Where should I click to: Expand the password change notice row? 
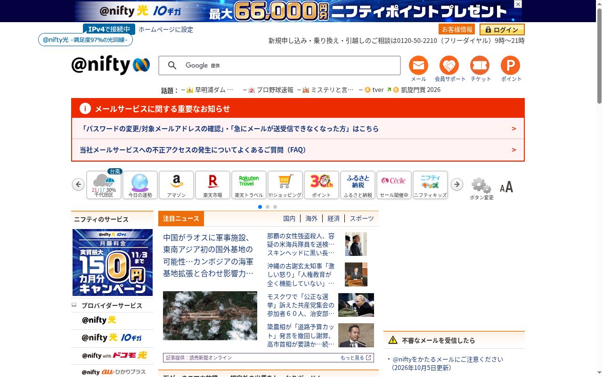point(298,129)
